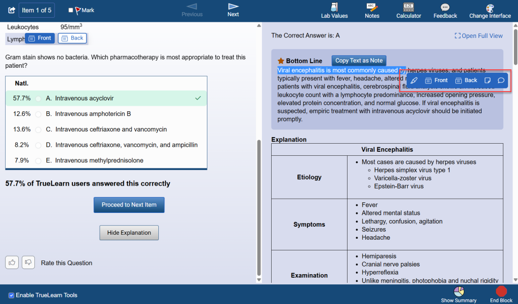
Task: Click the 'Rate this Question' label
Action: (66, 263)
